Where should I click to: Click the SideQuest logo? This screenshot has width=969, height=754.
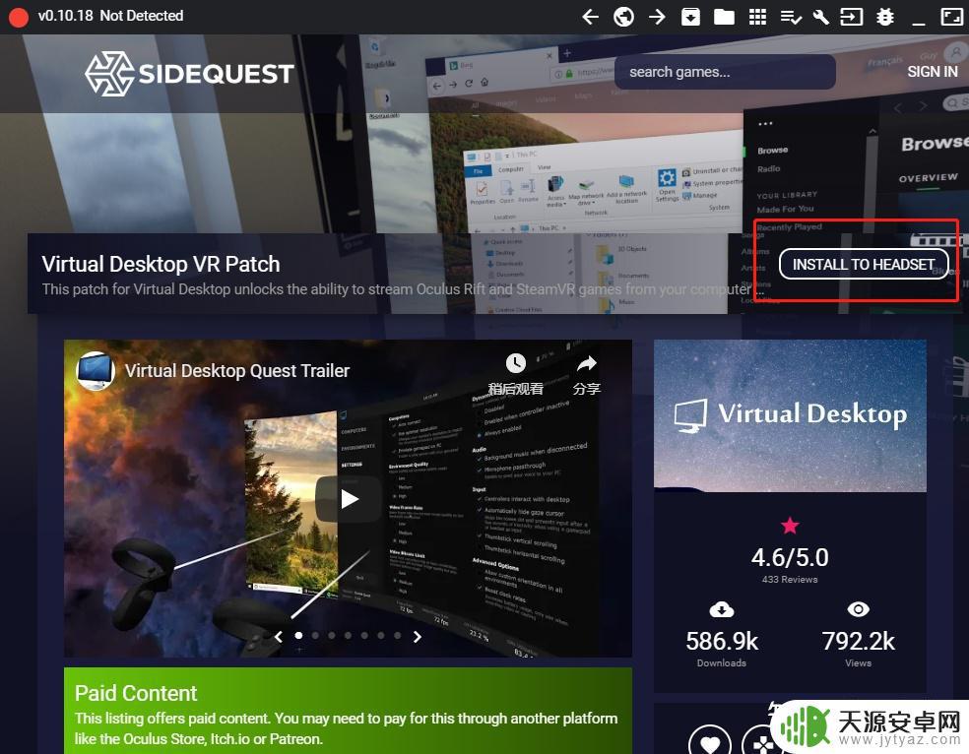189,74
